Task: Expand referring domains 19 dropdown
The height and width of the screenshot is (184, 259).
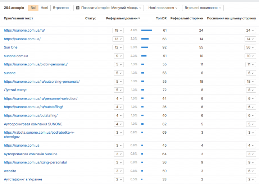Action: click(118, 30)
